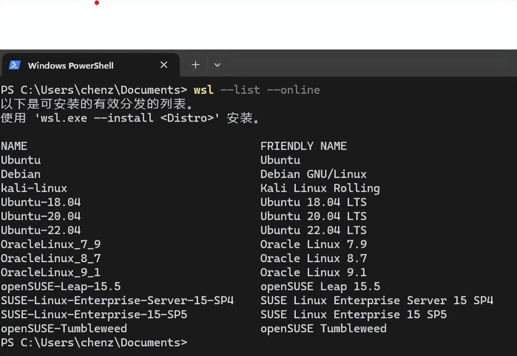Image resolution: width=517 pixels, height=356 pixels.
Task: Click the SUSE-Linux-Enterprise-15-SP5 entry
Action: coord(94,314)
